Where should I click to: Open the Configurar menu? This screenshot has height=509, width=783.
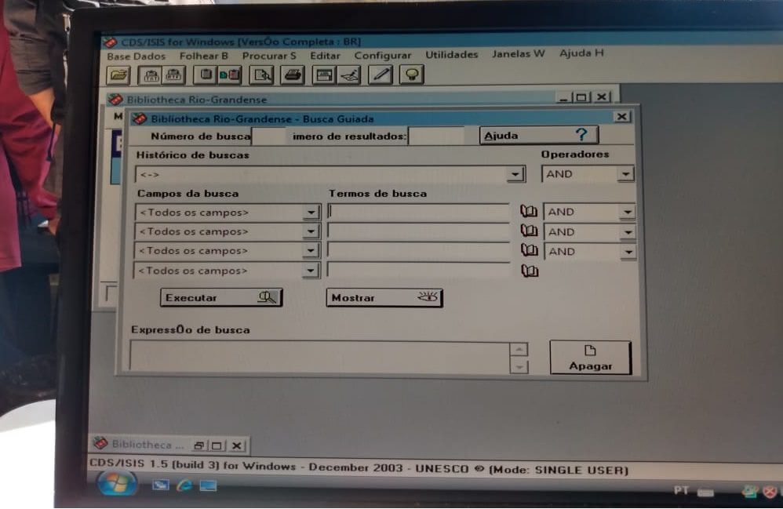tap(383, 56)
